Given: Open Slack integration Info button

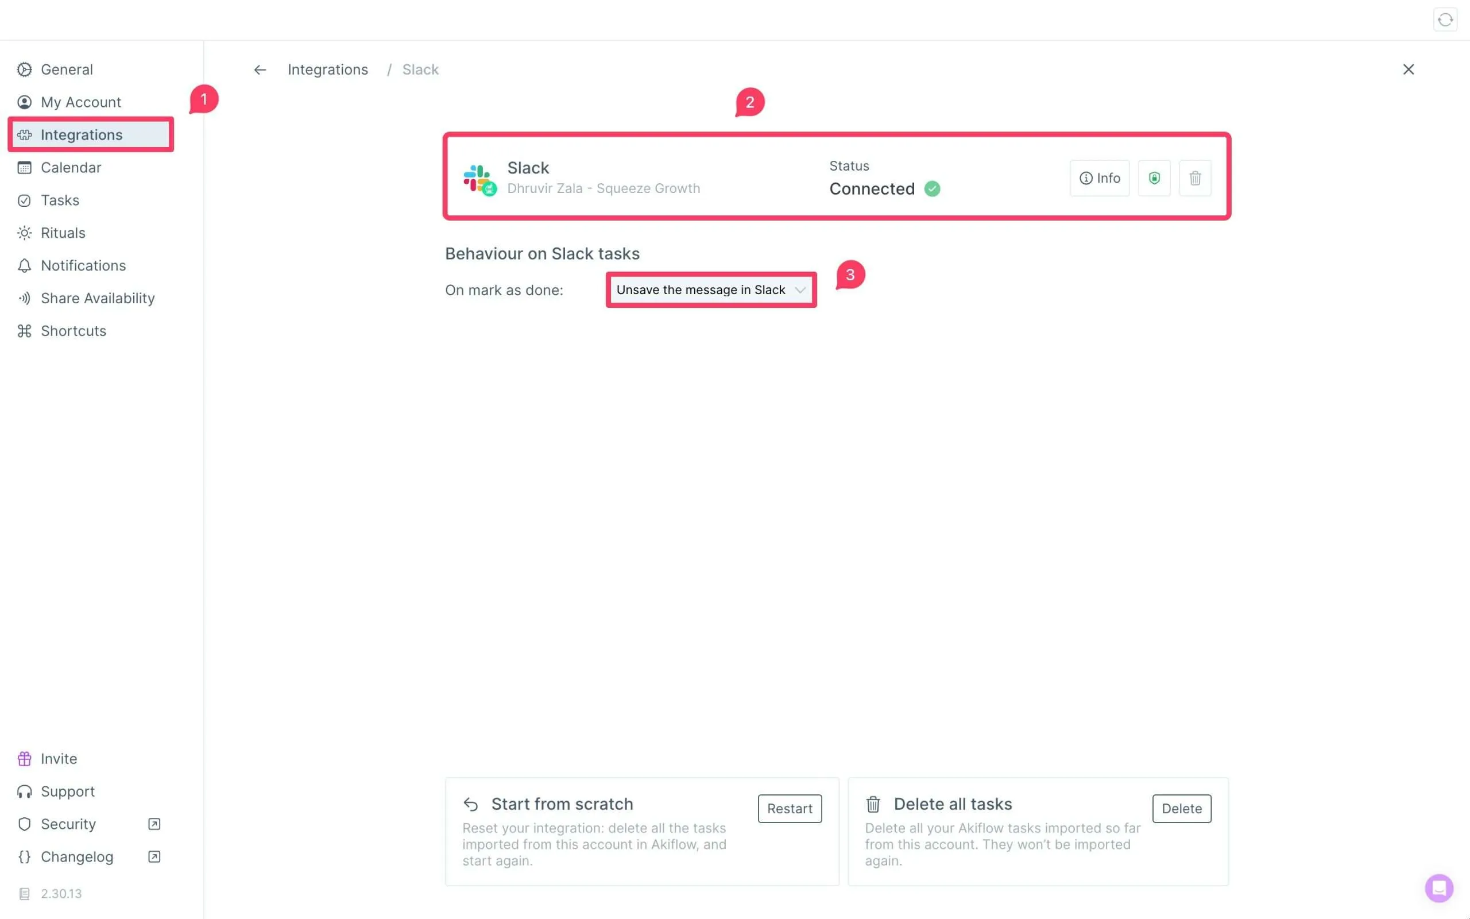Looking at the screenshot, I should click(1100, 178).
